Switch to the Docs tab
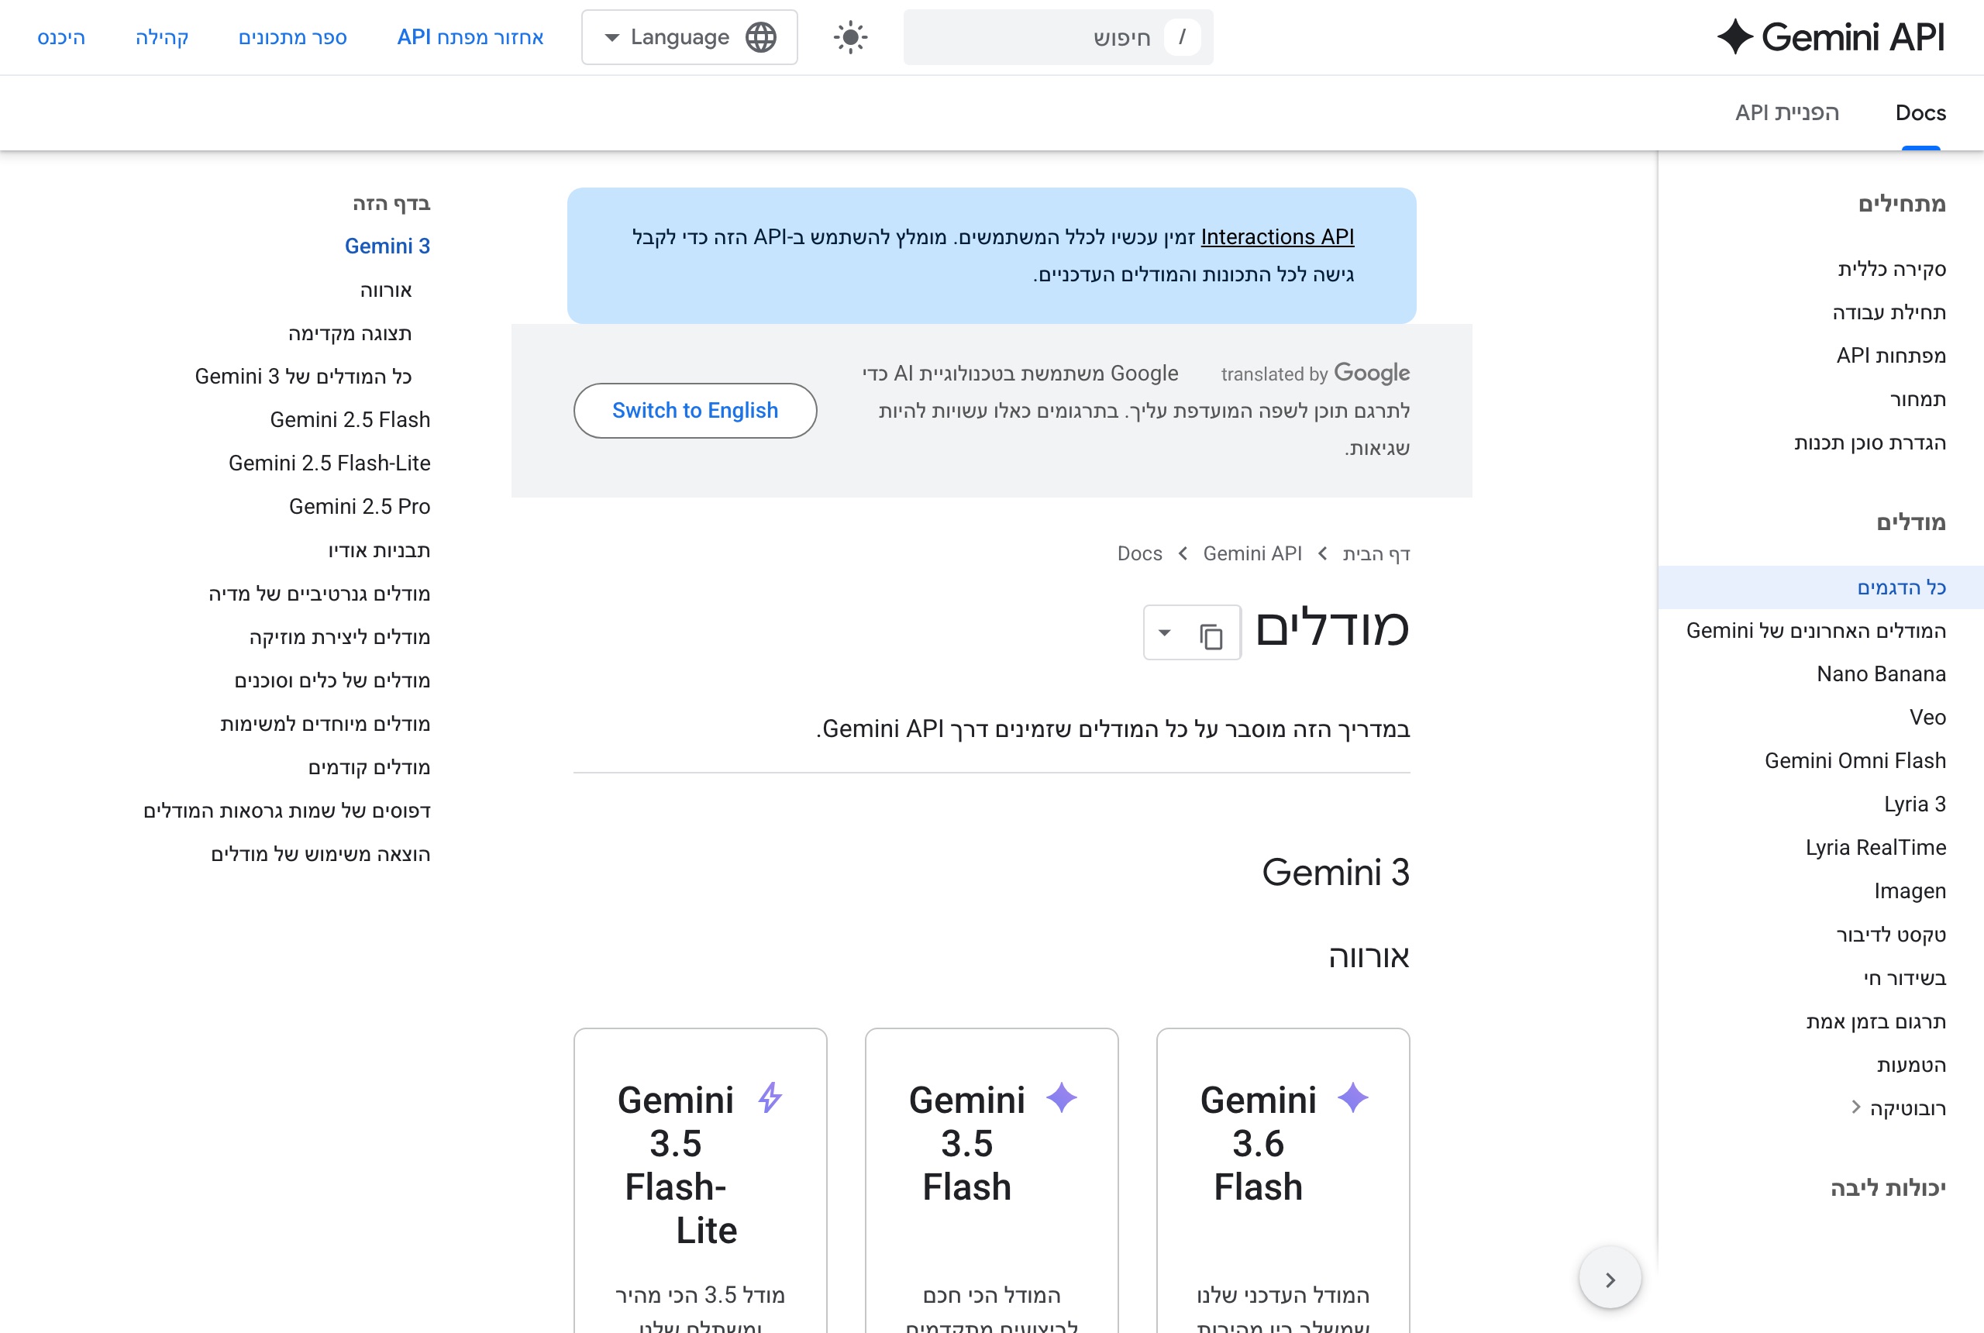The image size is (1984, 1333). coord(1920,113)
